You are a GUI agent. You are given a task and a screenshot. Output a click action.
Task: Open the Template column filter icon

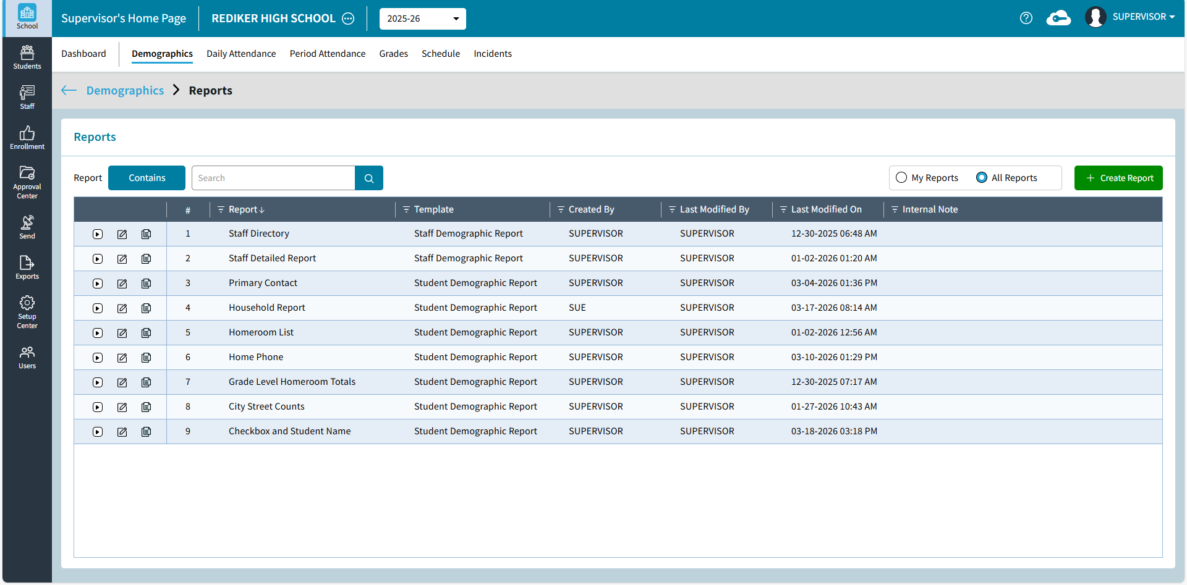click(x=406, y=209)
